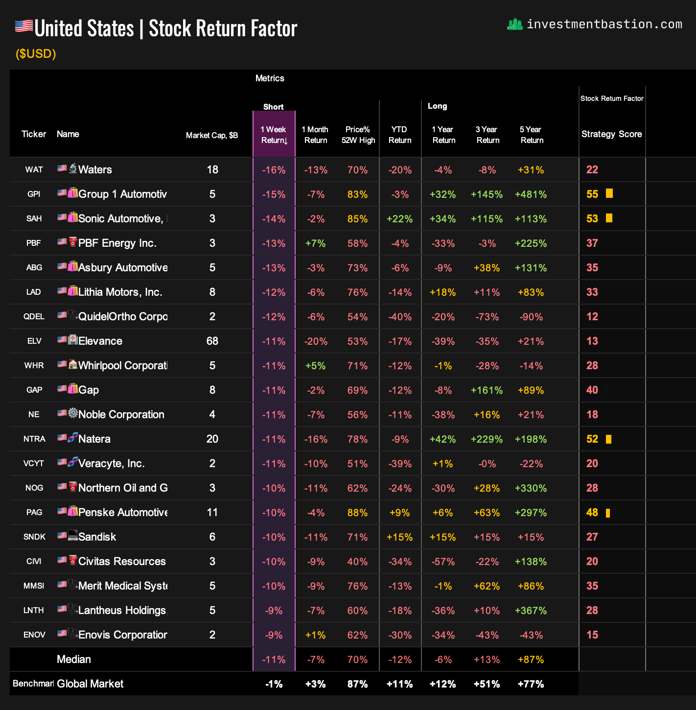
Task: Click the US flag icon in WAT row
Action: point(62,168)
